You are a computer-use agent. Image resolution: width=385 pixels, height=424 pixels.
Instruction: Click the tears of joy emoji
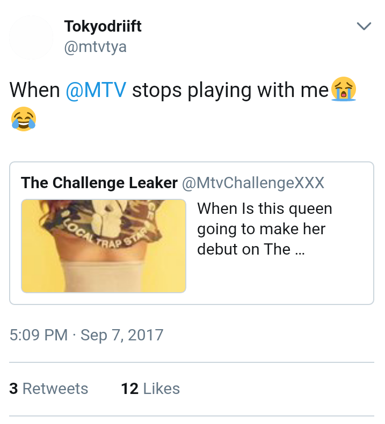(24, 119)
